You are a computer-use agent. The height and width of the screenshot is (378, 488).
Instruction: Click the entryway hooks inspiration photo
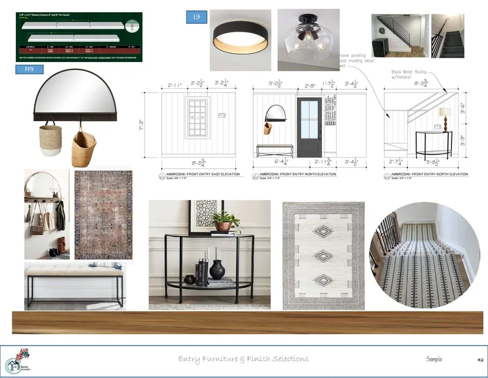(47, 214)
